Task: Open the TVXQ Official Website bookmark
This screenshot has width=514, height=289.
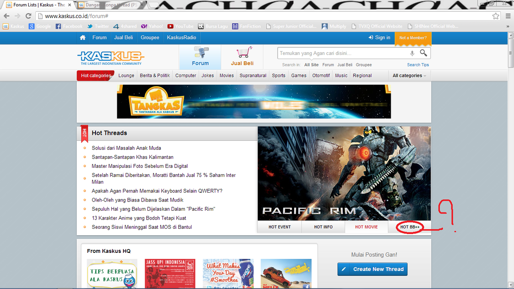Action: click(x=377, y=26)
